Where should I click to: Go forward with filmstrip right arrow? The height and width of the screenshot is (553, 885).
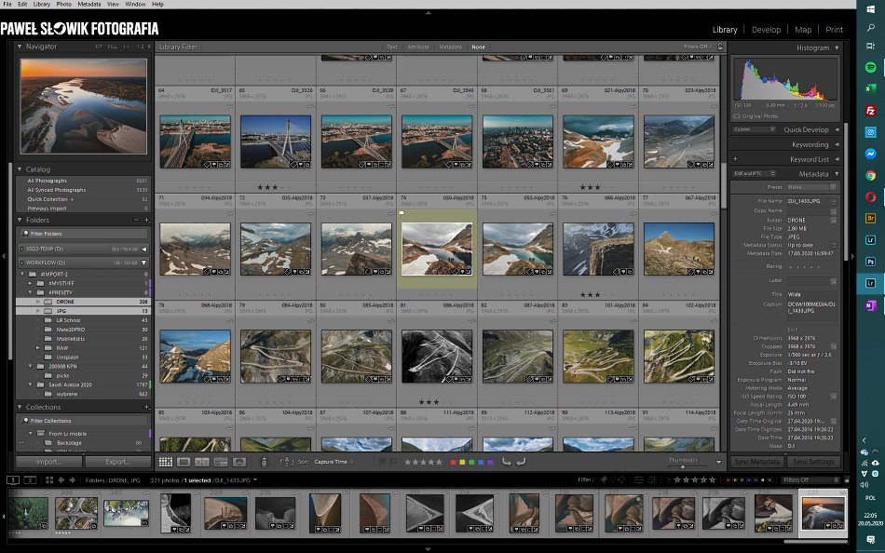pos(72,480)
